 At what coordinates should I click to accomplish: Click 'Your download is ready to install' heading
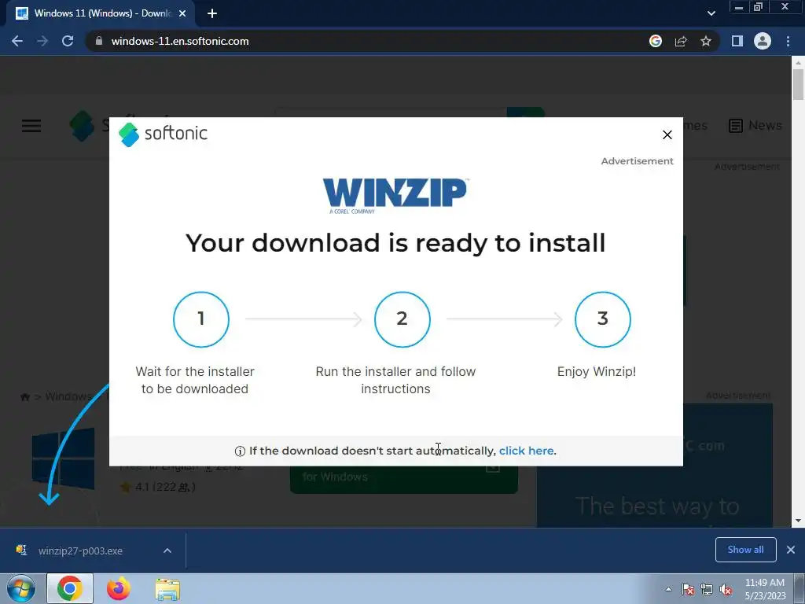point(395,243)
